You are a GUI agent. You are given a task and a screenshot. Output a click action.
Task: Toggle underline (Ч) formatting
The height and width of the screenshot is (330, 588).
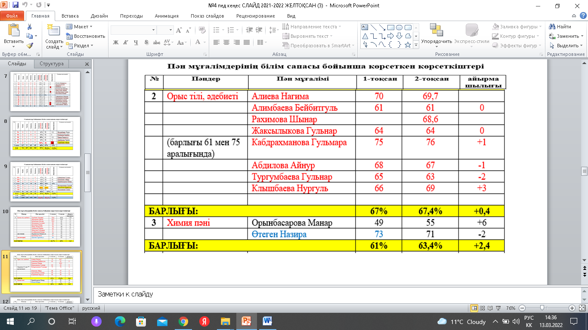pos(136,42)
